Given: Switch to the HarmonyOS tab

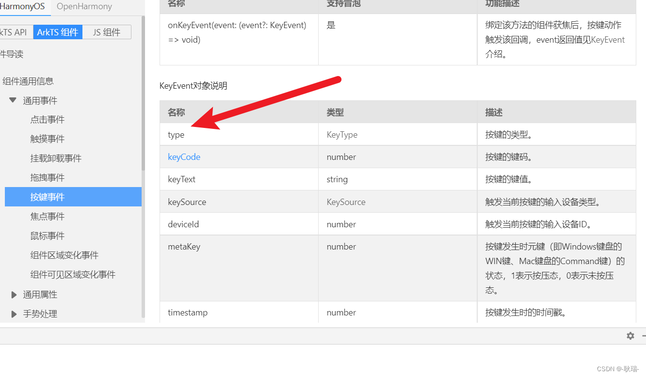Looking at the screenshot, I should coord(23,6).
